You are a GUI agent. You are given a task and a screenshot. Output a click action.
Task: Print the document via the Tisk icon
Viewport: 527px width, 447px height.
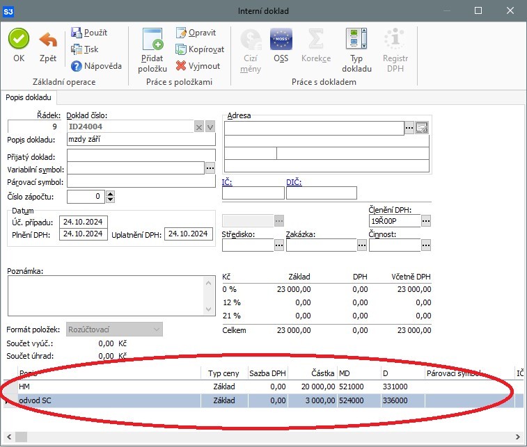[x=77, y=49]
